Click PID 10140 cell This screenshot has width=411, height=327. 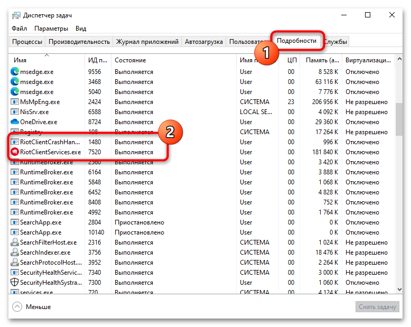[96, 232]
